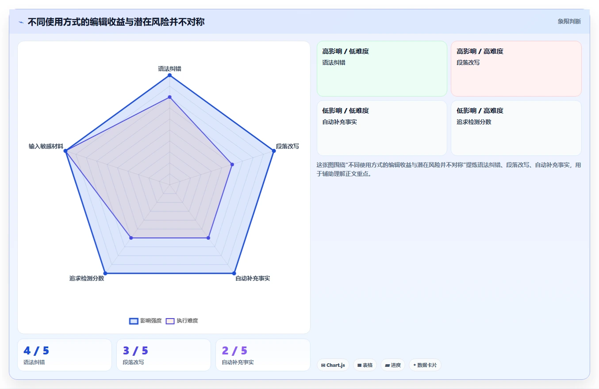Click the 自动补充事实 radar axis label
The image size is (599, 389).
click(x=253, y=278)
